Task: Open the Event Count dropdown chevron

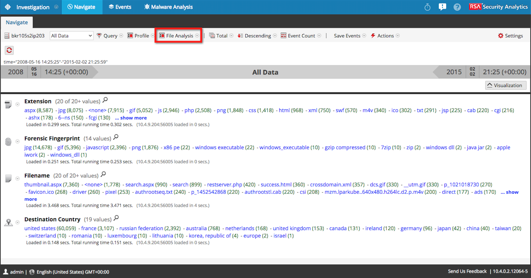Action: (319, 35)
